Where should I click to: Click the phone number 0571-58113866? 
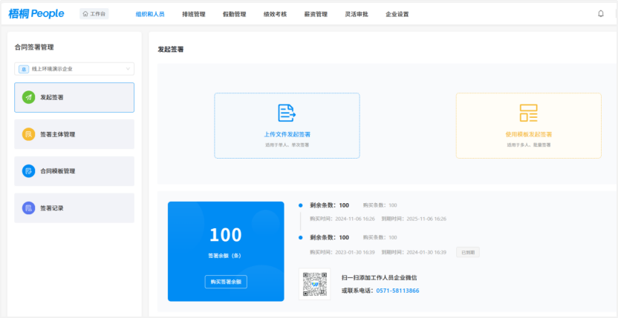tap(397, 291)
